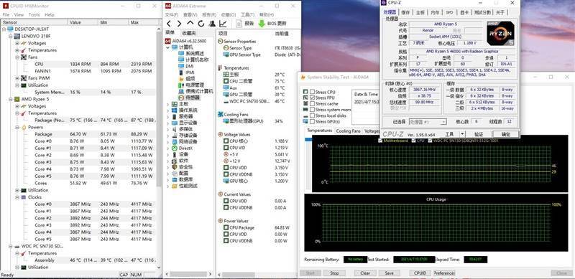This screenshot has width=575, height=279.
Task: Select the 便携式计算机 tree item
Action: 195,91
